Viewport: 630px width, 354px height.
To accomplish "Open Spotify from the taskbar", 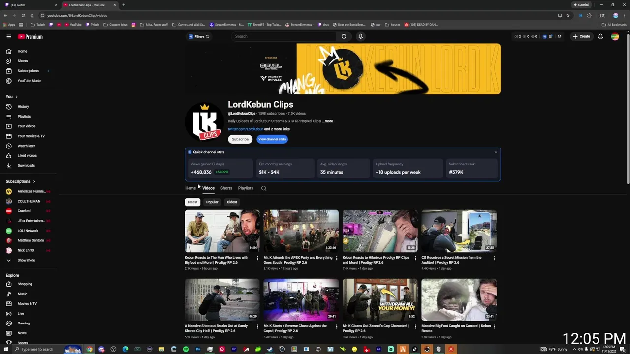I will click(x=186, y=350).
